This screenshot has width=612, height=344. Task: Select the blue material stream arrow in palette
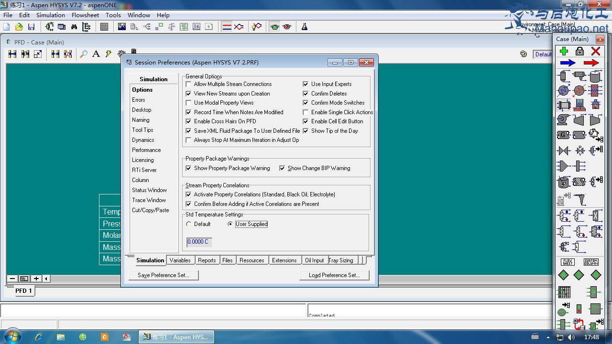(568, 63)
